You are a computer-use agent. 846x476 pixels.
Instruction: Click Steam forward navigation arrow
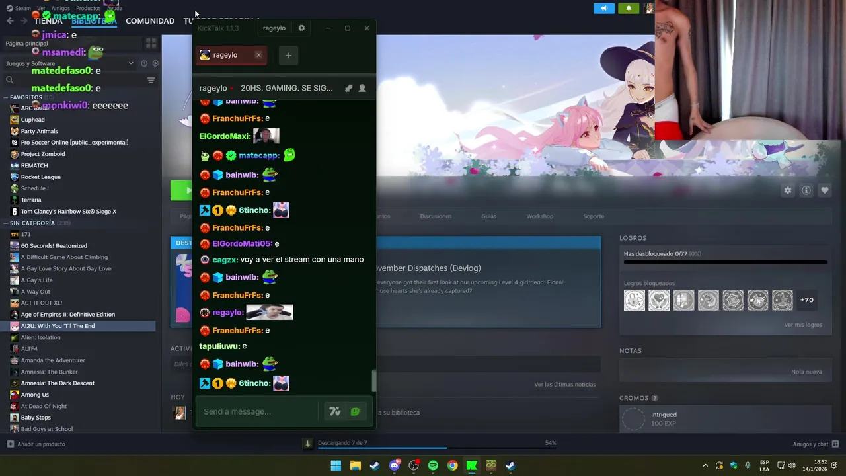[x=24, y=20]
